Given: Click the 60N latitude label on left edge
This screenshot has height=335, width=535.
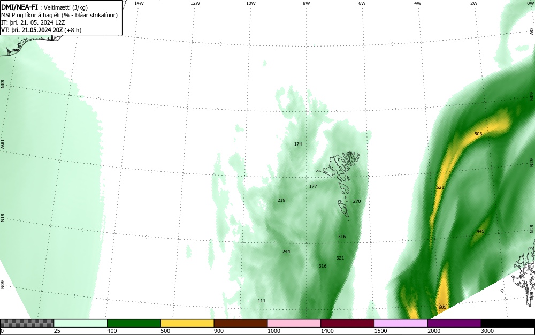Looking at the screenshot, I should (2, 285).
